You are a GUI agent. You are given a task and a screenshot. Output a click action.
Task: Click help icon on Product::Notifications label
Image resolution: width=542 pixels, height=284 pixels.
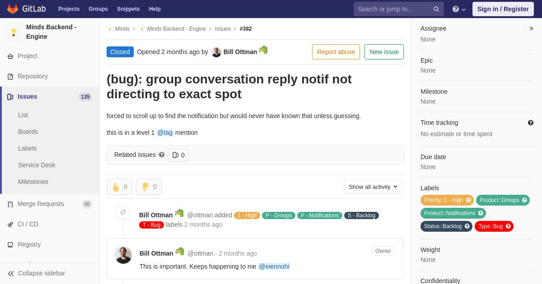click(481, 213)
